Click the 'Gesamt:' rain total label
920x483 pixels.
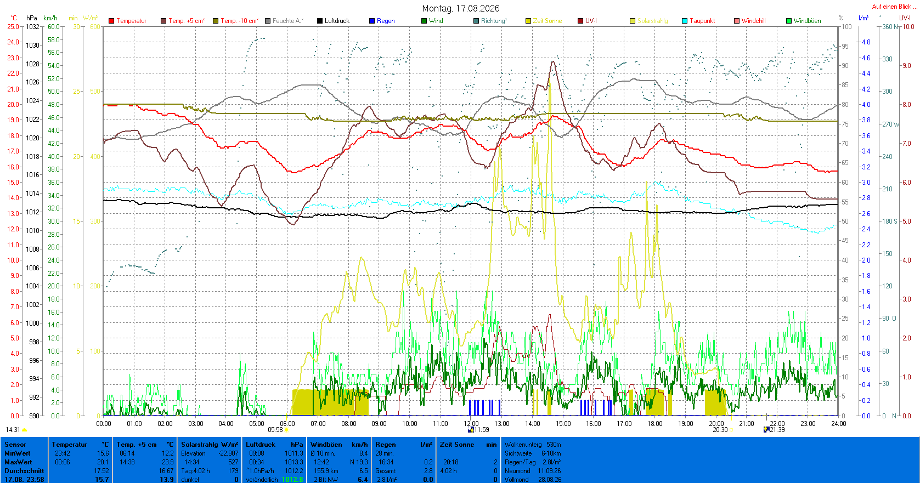pyautogui.click(x=386, y=471)
